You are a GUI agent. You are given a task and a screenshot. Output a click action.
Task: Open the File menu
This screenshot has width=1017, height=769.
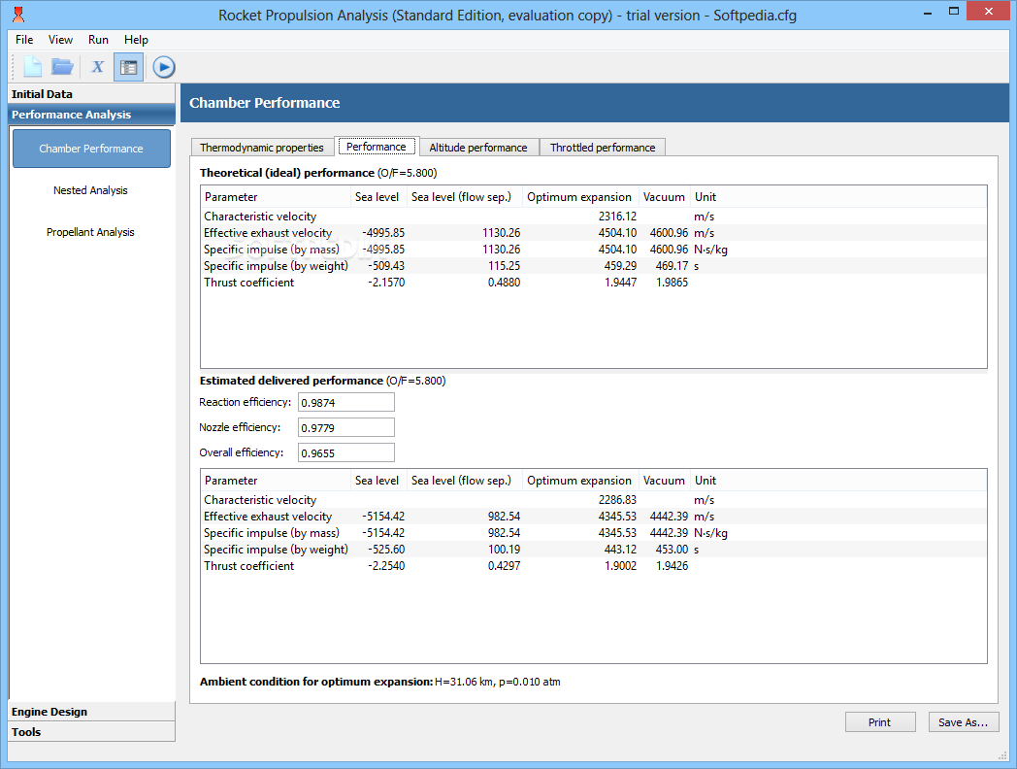tap(24, 40)
